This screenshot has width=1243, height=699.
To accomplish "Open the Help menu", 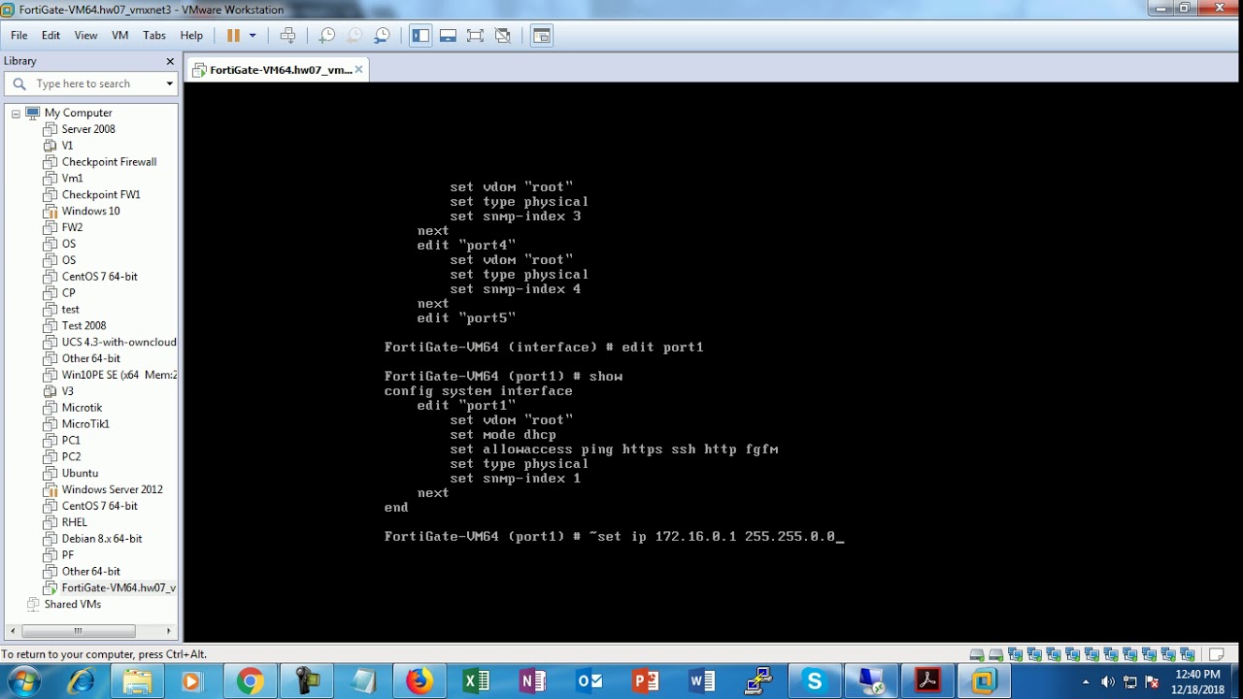I will 191,35.
